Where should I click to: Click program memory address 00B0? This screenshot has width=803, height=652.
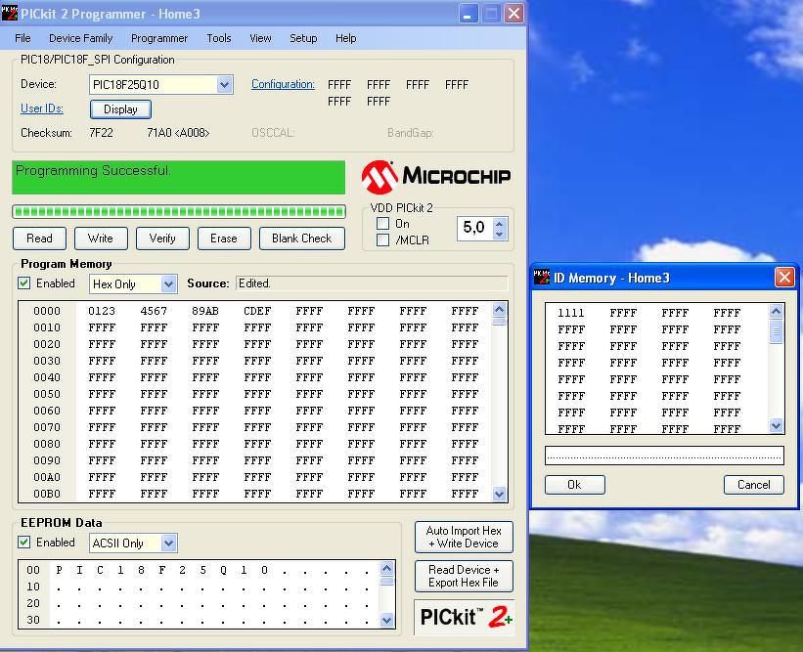point(47,494)
